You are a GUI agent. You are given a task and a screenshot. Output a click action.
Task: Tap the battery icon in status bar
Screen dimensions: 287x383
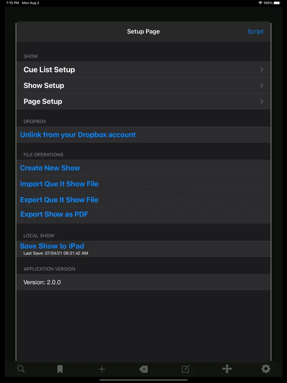pyautogui.click(x=277, y=3)
